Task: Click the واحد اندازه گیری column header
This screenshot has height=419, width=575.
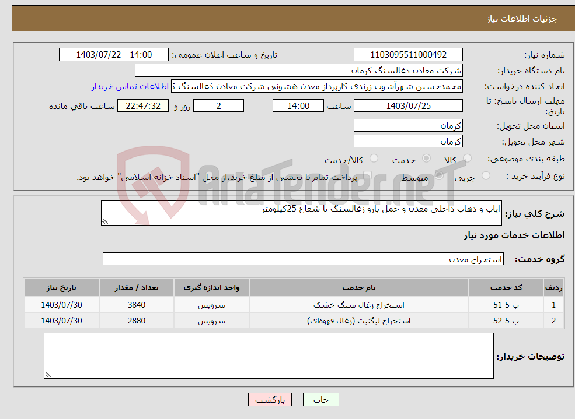Action: point(211,288)
